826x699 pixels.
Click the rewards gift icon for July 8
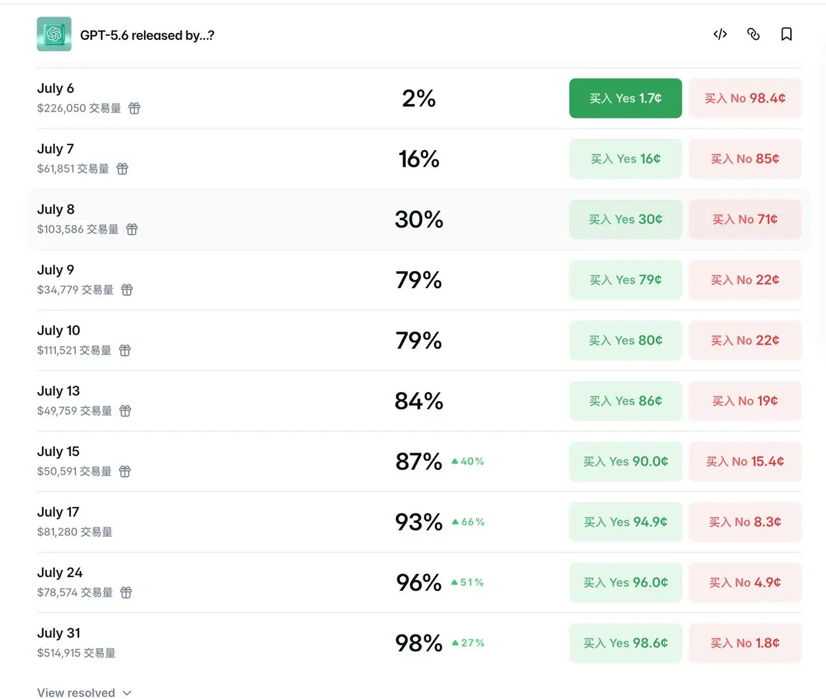[131, 229]
